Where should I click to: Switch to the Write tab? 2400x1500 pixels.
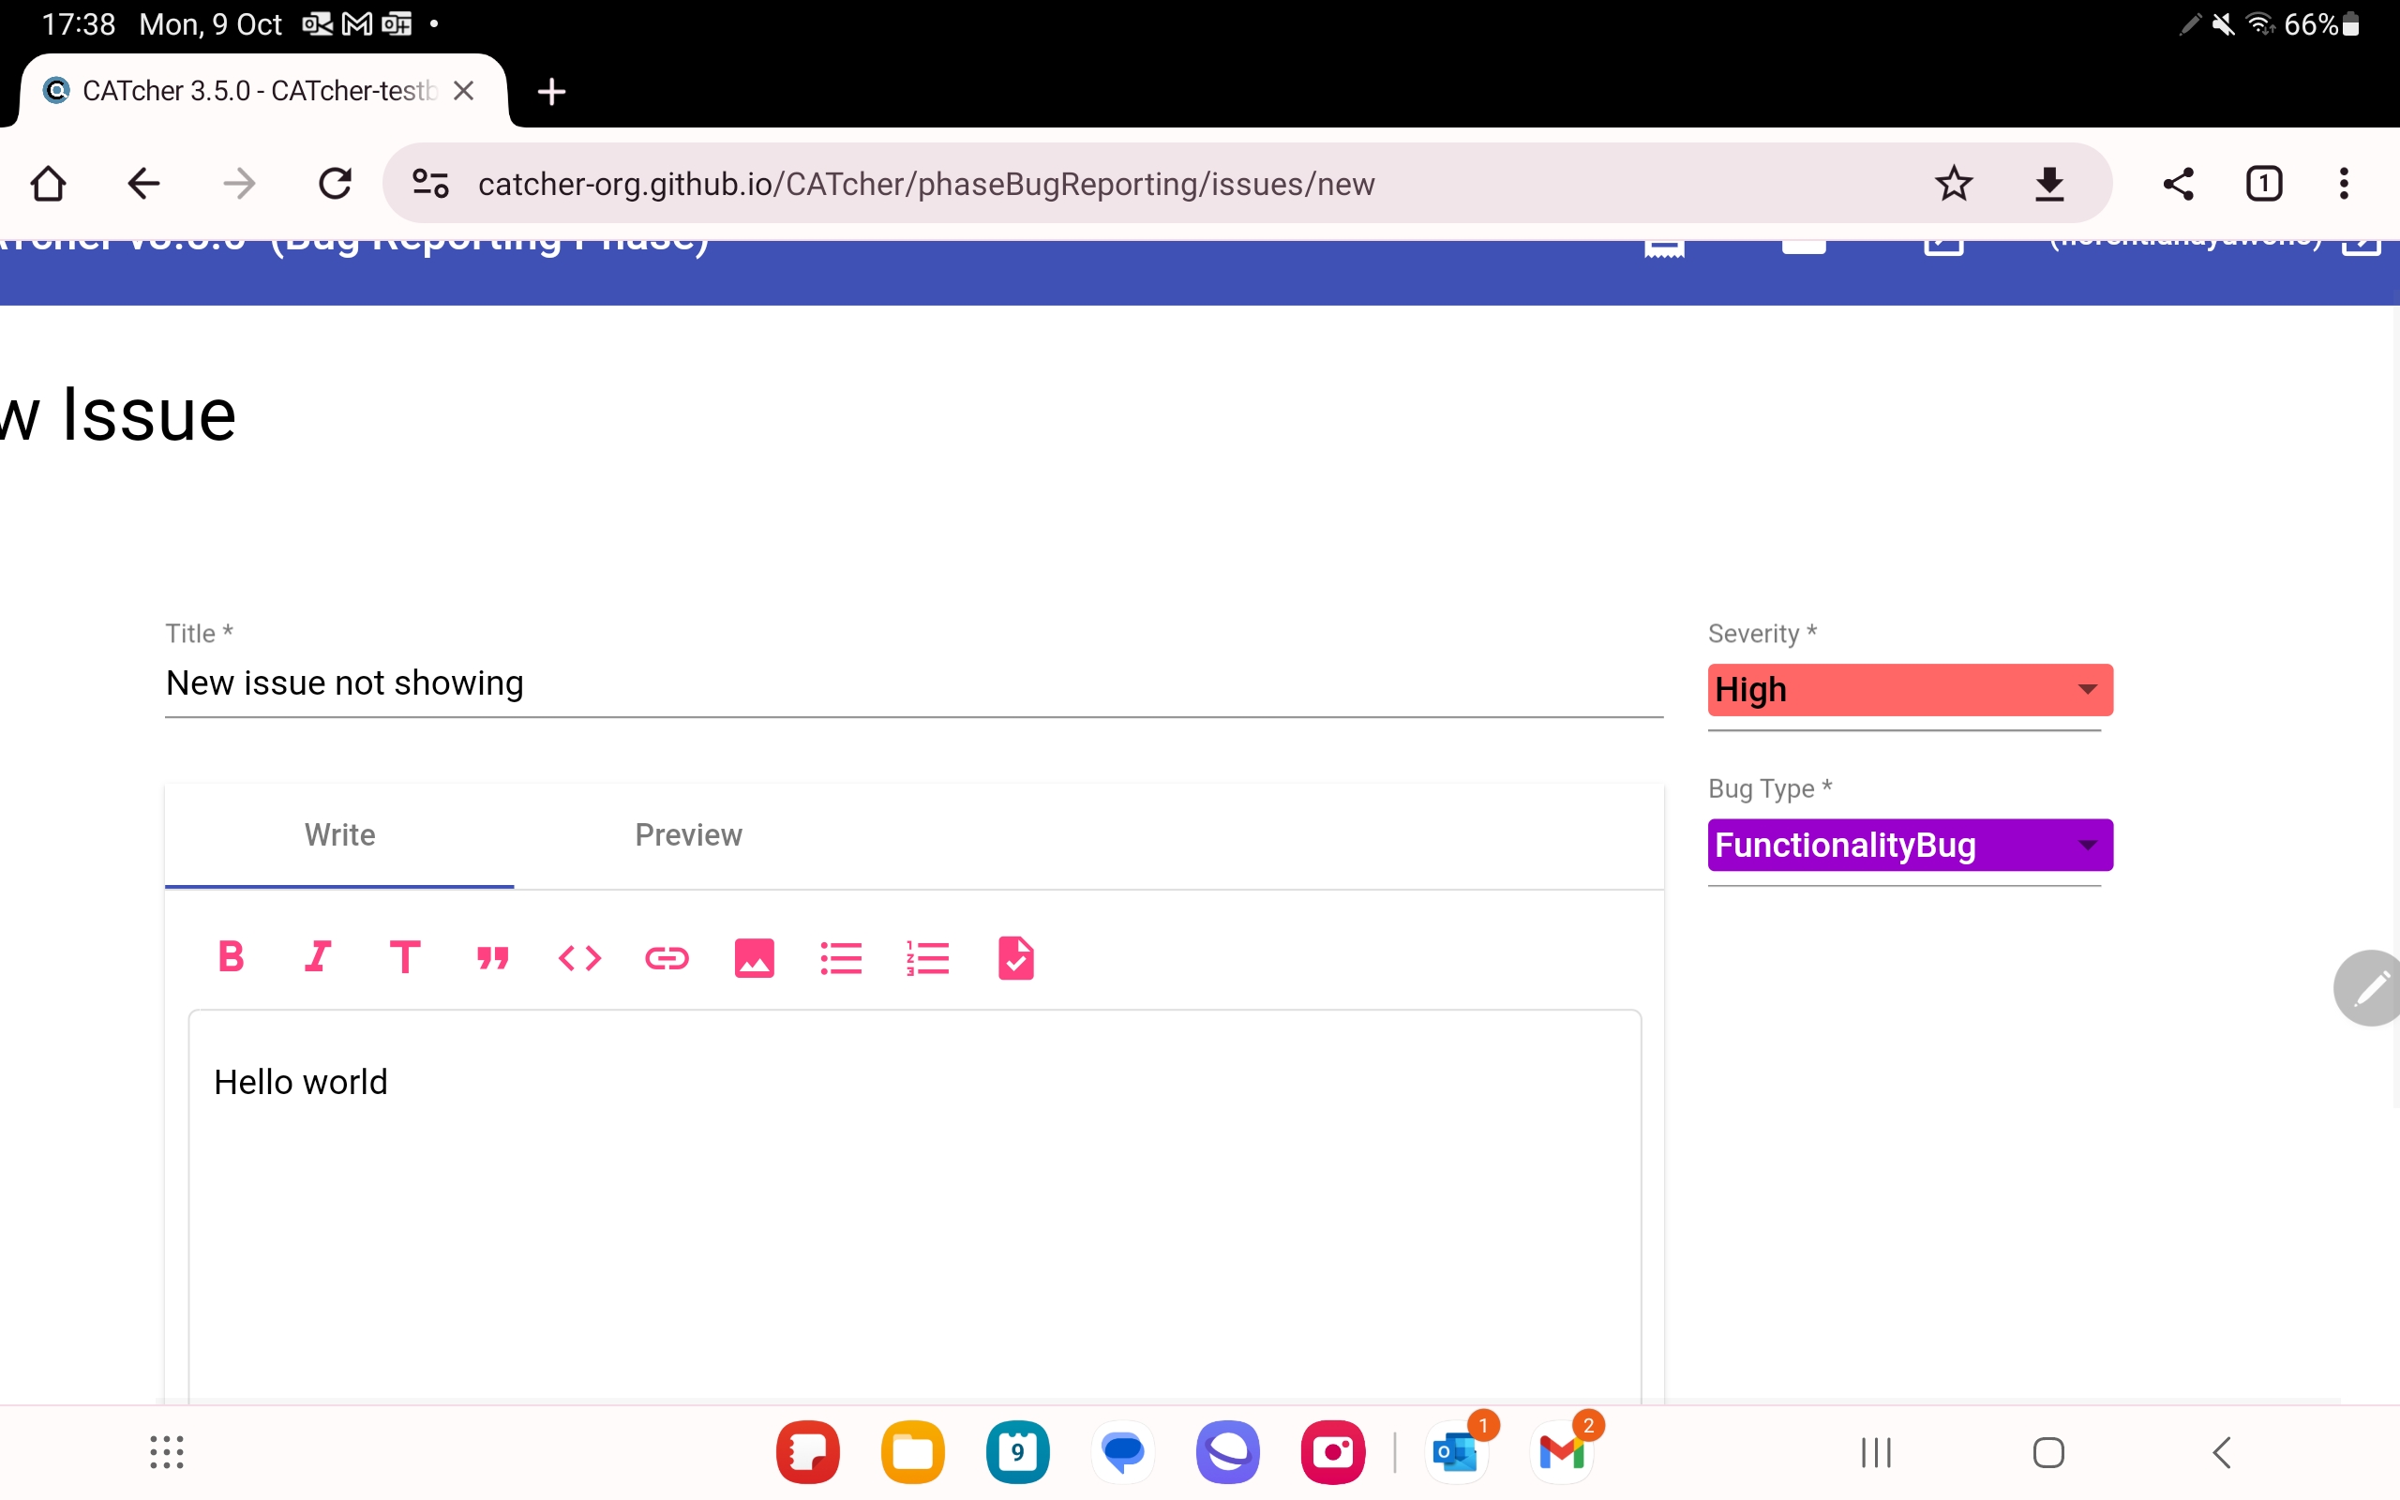coord(339,835)
